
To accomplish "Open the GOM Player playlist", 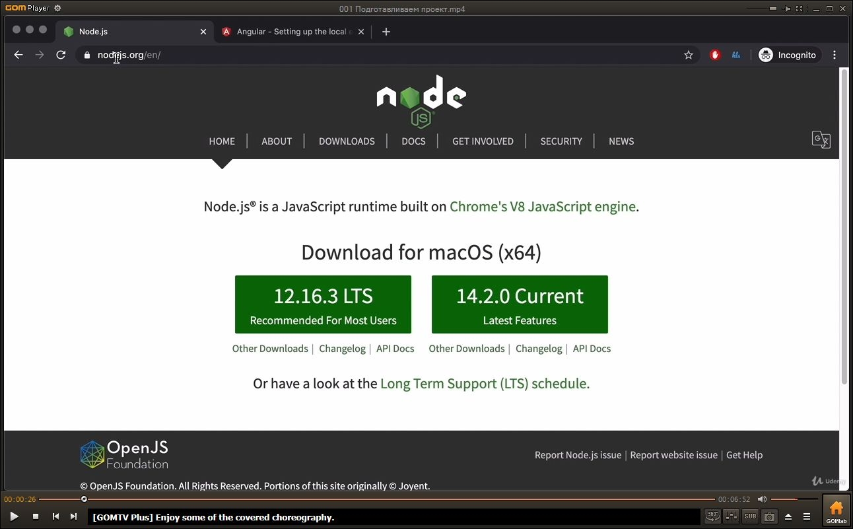I will click(x=807, y=516).
